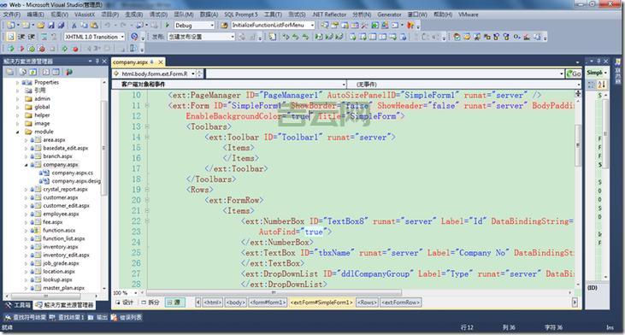Switch to Design view

pyautogui.click(x=125, y=303)
